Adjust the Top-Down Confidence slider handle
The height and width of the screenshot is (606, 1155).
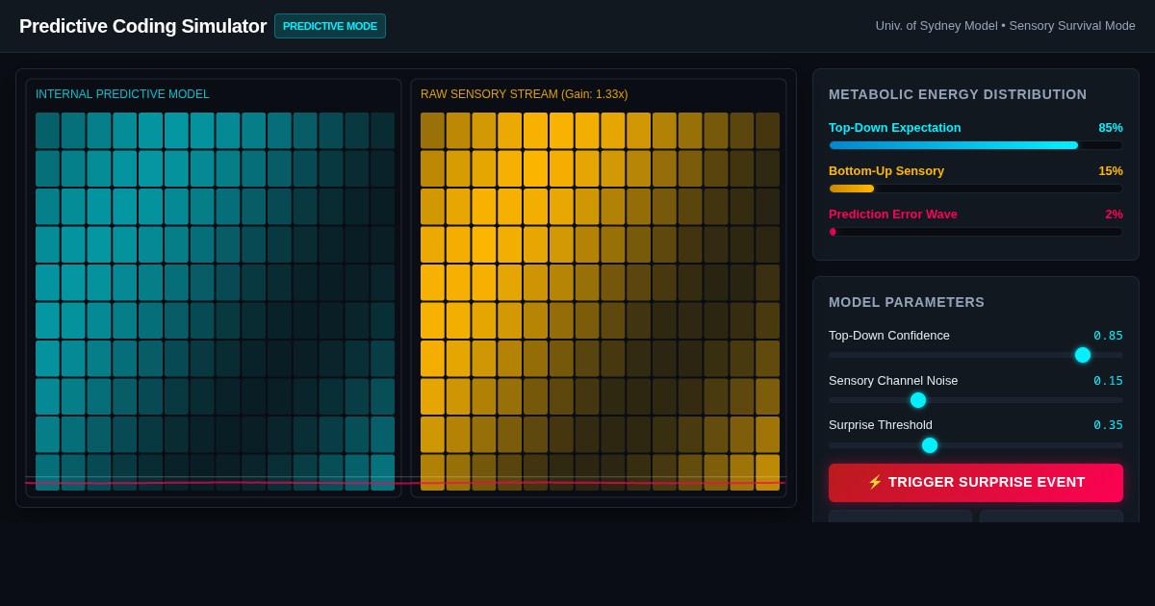point(1083,355)
